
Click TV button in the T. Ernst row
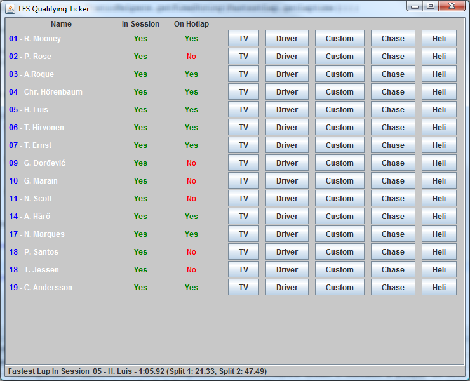[x=243, y=145]
